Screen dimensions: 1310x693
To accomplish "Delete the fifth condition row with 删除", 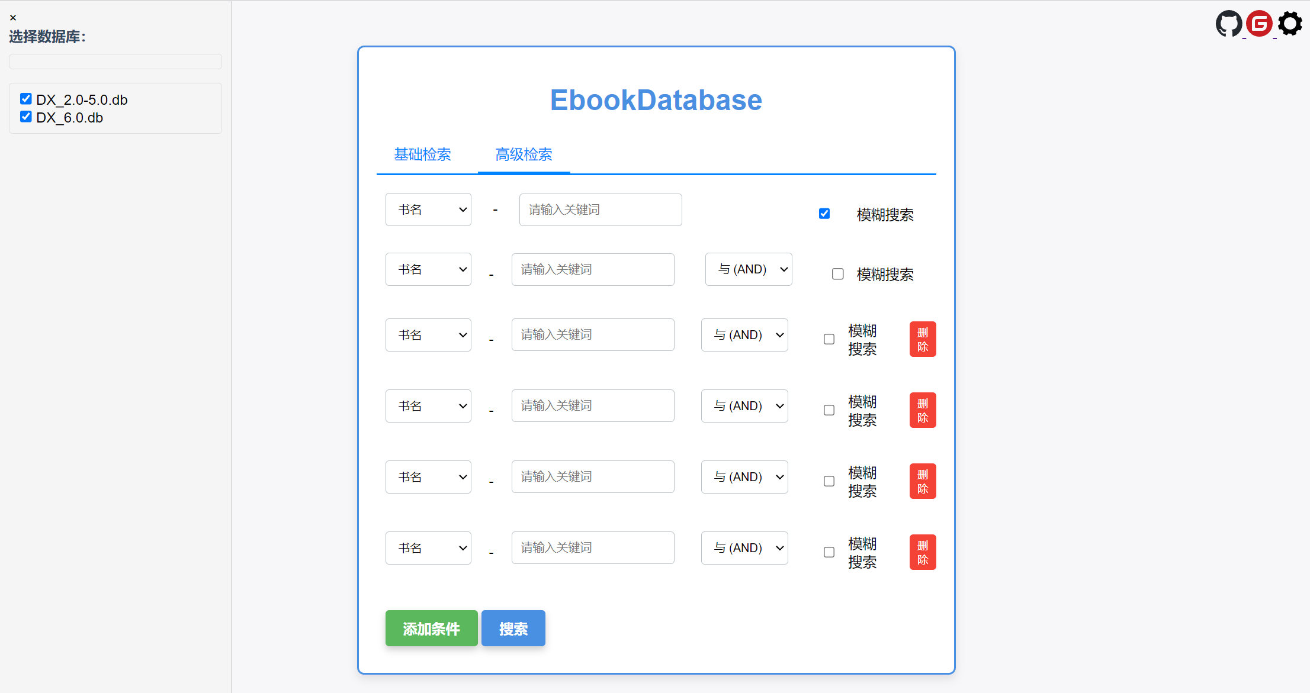I will coord(923,481).
